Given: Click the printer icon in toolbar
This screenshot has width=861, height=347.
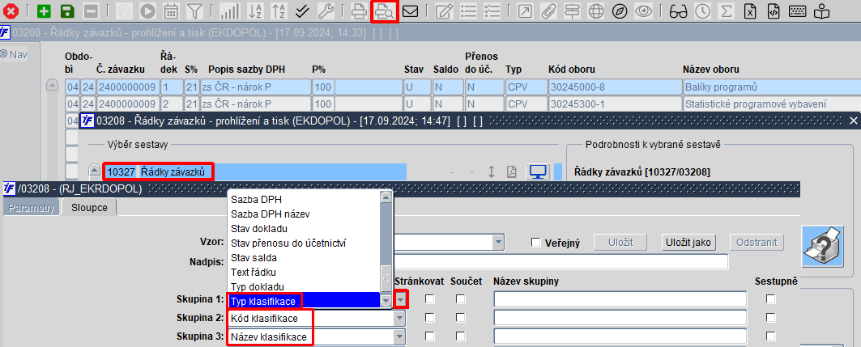Looking at the screenshot, I should click(x=359, y=11).
